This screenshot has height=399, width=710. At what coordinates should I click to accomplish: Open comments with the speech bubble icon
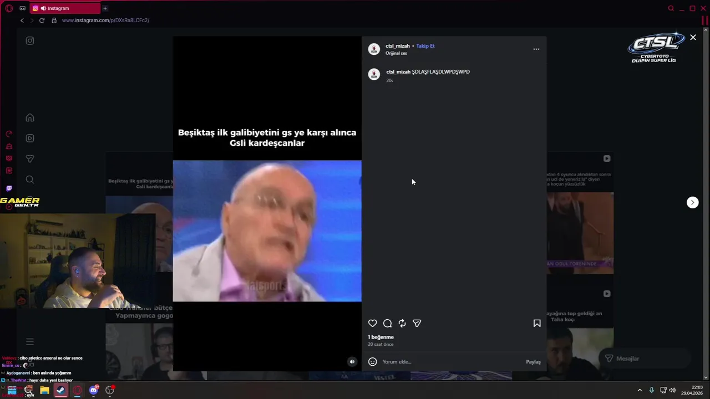(x=388, y=324)
